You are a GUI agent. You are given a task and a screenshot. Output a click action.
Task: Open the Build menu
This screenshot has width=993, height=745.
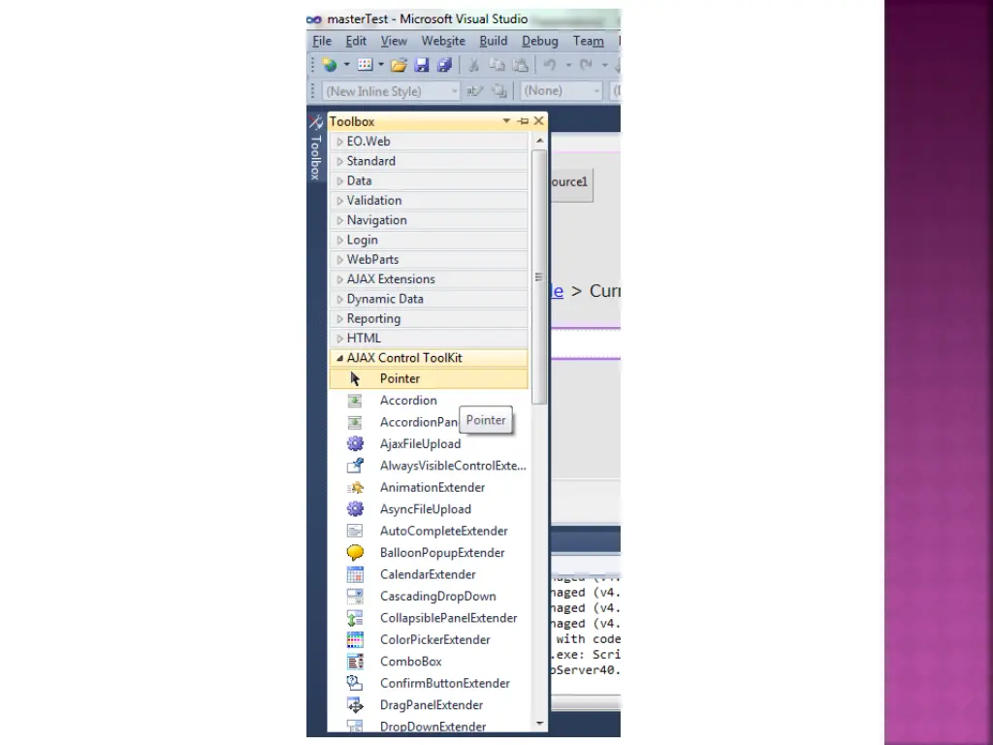point(494,41)
